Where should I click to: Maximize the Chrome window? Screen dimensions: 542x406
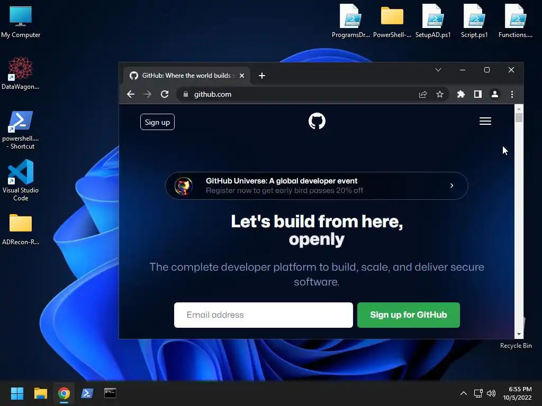coord(487,70)
